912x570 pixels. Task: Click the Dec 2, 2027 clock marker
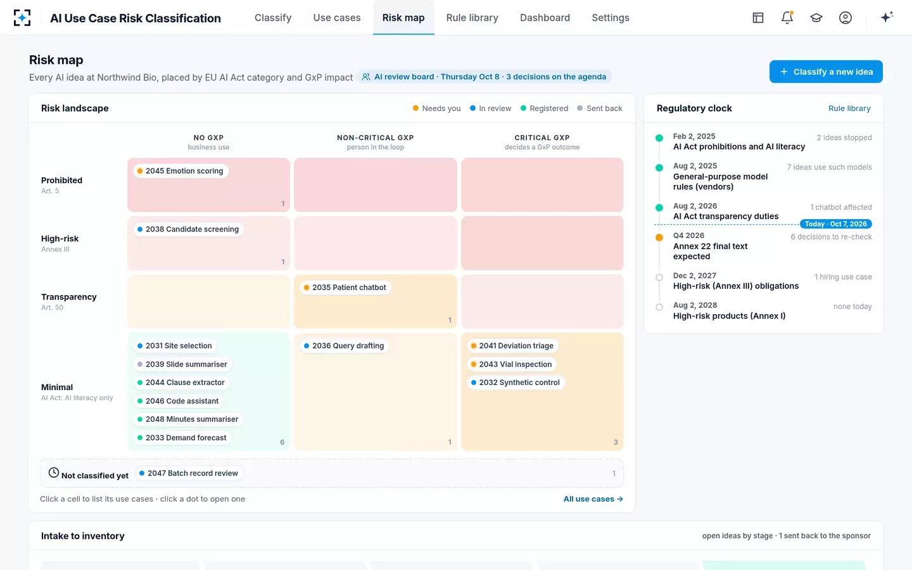[x=659, y=277]
